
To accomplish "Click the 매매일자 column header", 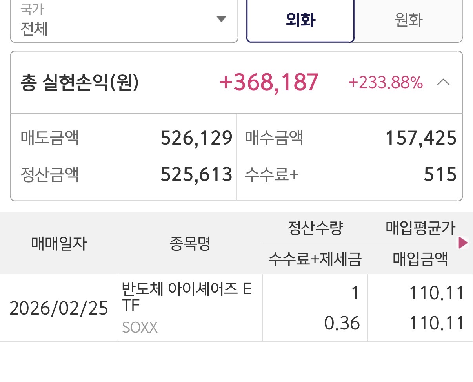I will tap(59, 244).
